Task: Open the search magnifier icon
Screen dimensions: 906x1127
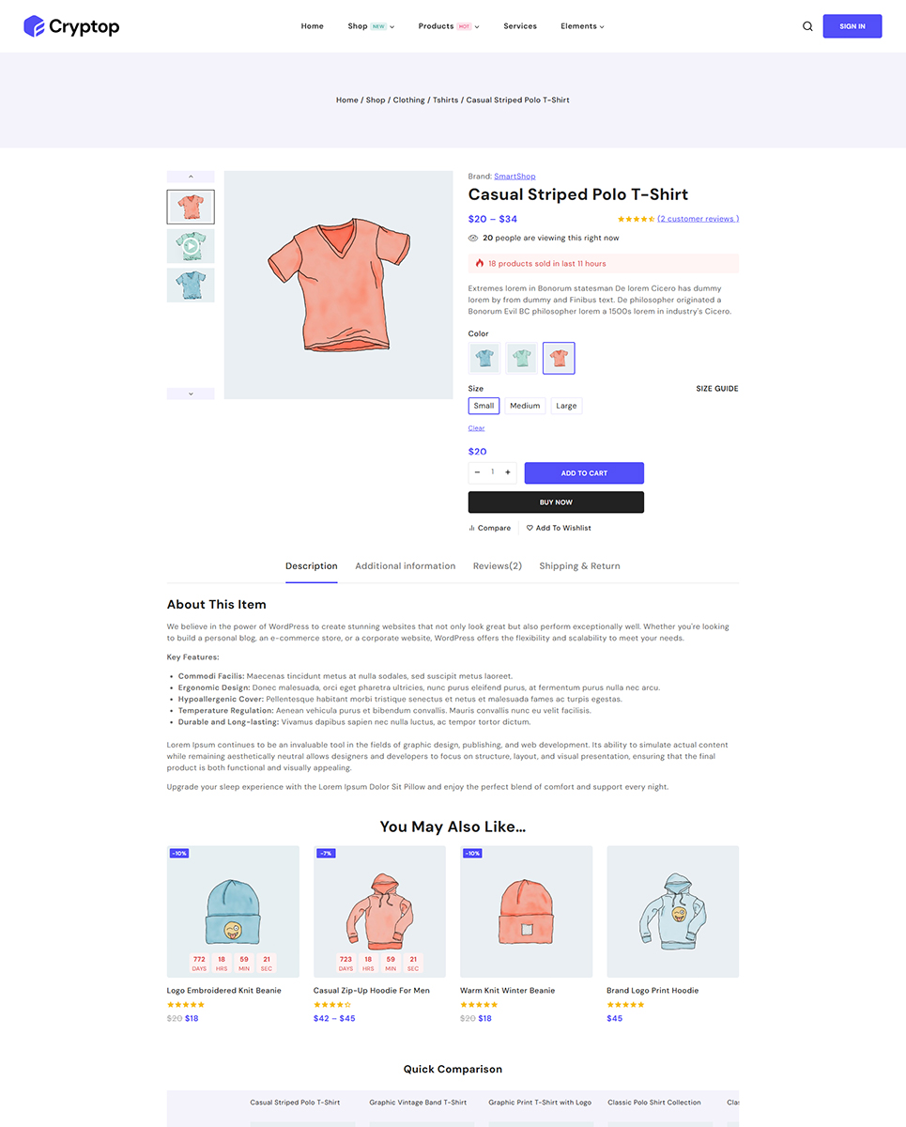Action: point(807,26)
